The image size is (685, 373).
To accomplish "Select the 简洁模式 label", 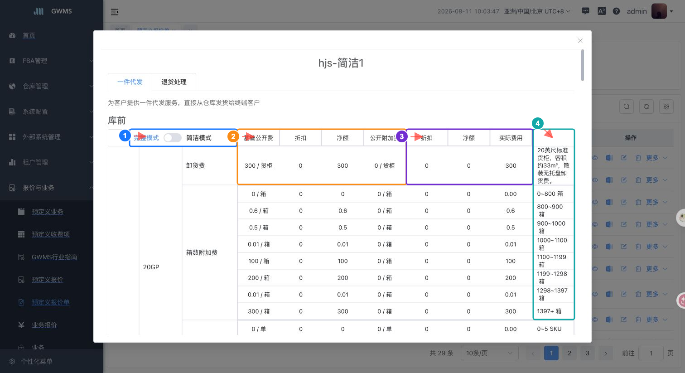I will point(199,138).
